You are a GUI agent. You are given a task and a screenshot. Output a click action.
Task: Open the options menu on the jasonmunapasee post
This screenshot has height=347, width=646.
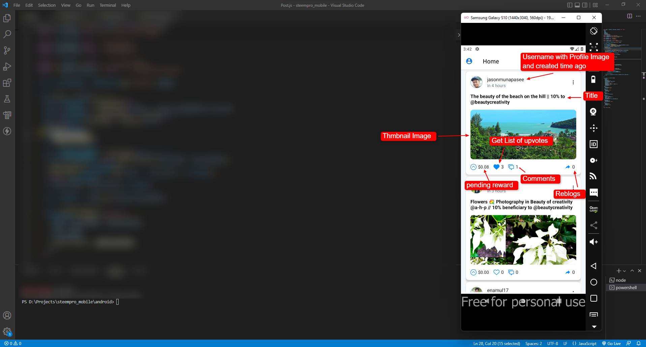573,82
